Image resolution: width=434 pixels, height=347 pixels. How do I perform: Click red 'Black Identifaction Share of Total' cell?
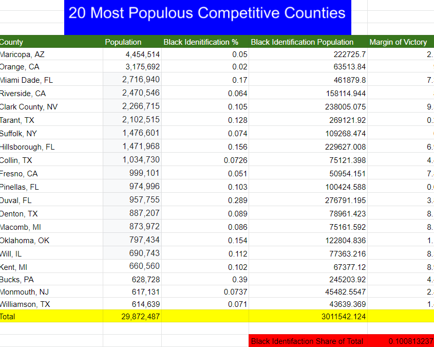308,341
